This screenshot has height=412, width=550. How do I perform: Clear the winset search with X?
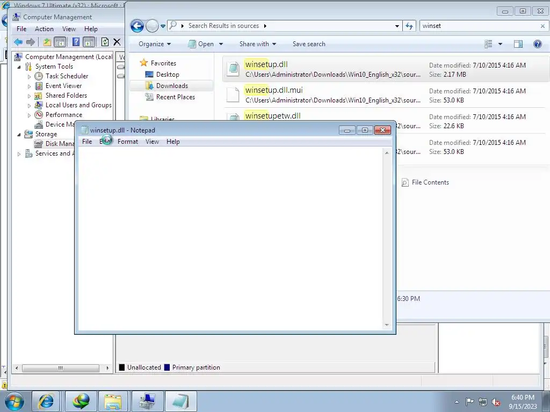click(x=542, y=26)
